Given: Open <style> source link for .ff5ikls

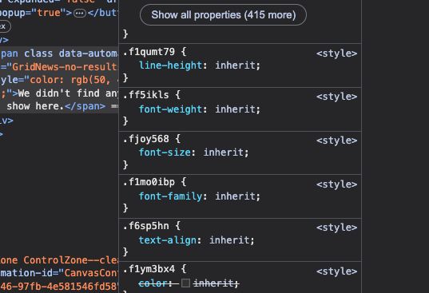Looking at the screenshot, I should click(336, 97).
